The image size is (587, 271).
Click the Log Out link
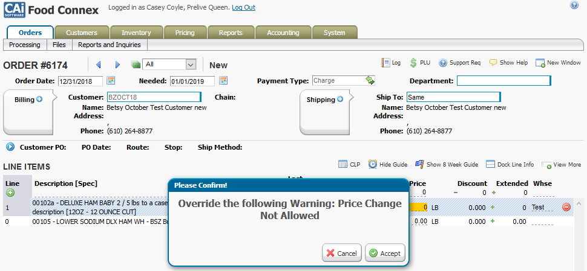(244, 7)
